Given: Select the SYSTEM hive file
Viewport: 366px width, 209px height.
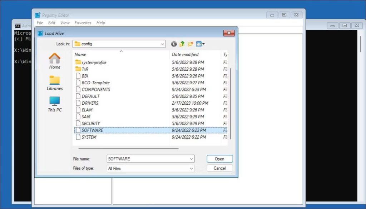Looking at the screenshot, I should pyautogui.click(x=89, y=137).
